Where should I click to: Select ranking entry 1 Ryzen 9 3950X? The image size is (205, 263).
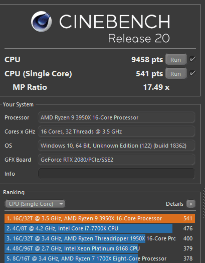(x=100, y=218)
